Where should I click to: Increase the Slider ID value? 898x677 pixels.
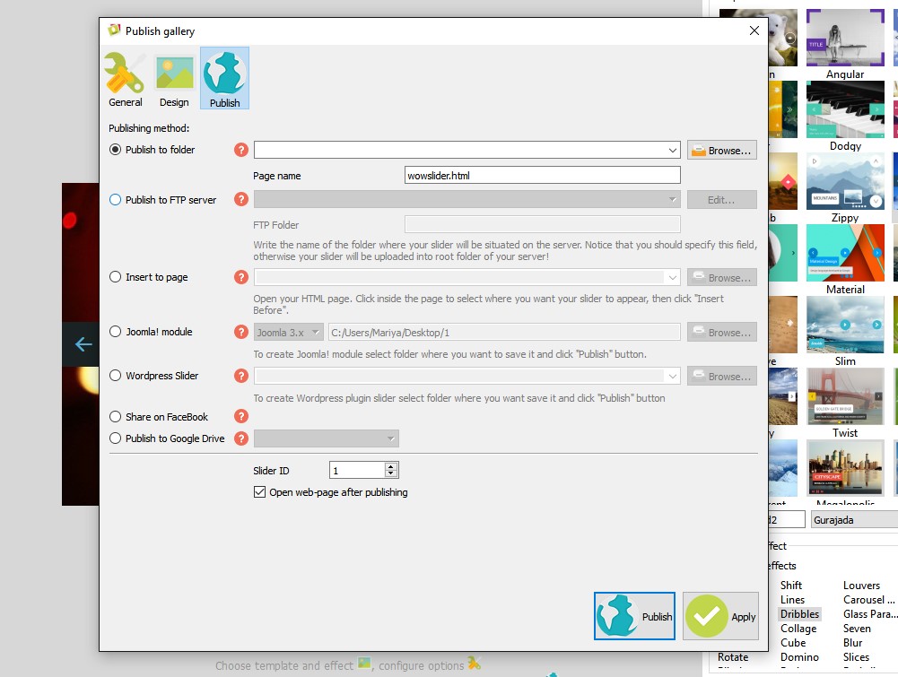[x=391, y=466]
